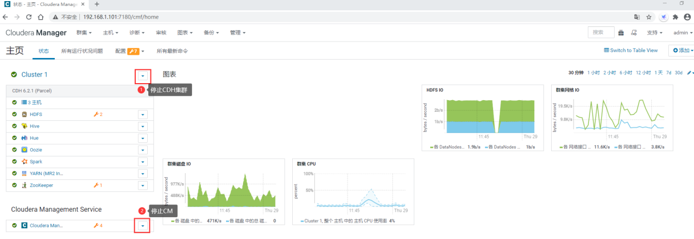Viewport: 694px width, 239px height.
Task: Click the YARN service icon
Action: click(24, 173)
